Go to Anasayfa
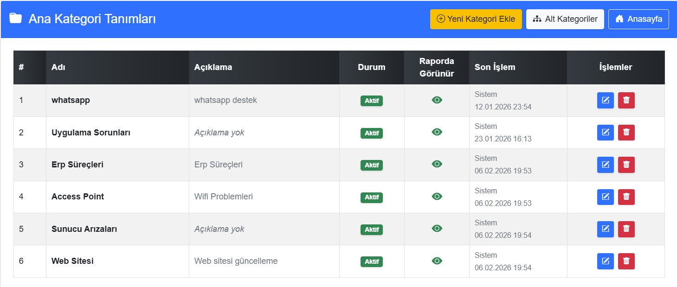677x287 pixels. (638, 19)
